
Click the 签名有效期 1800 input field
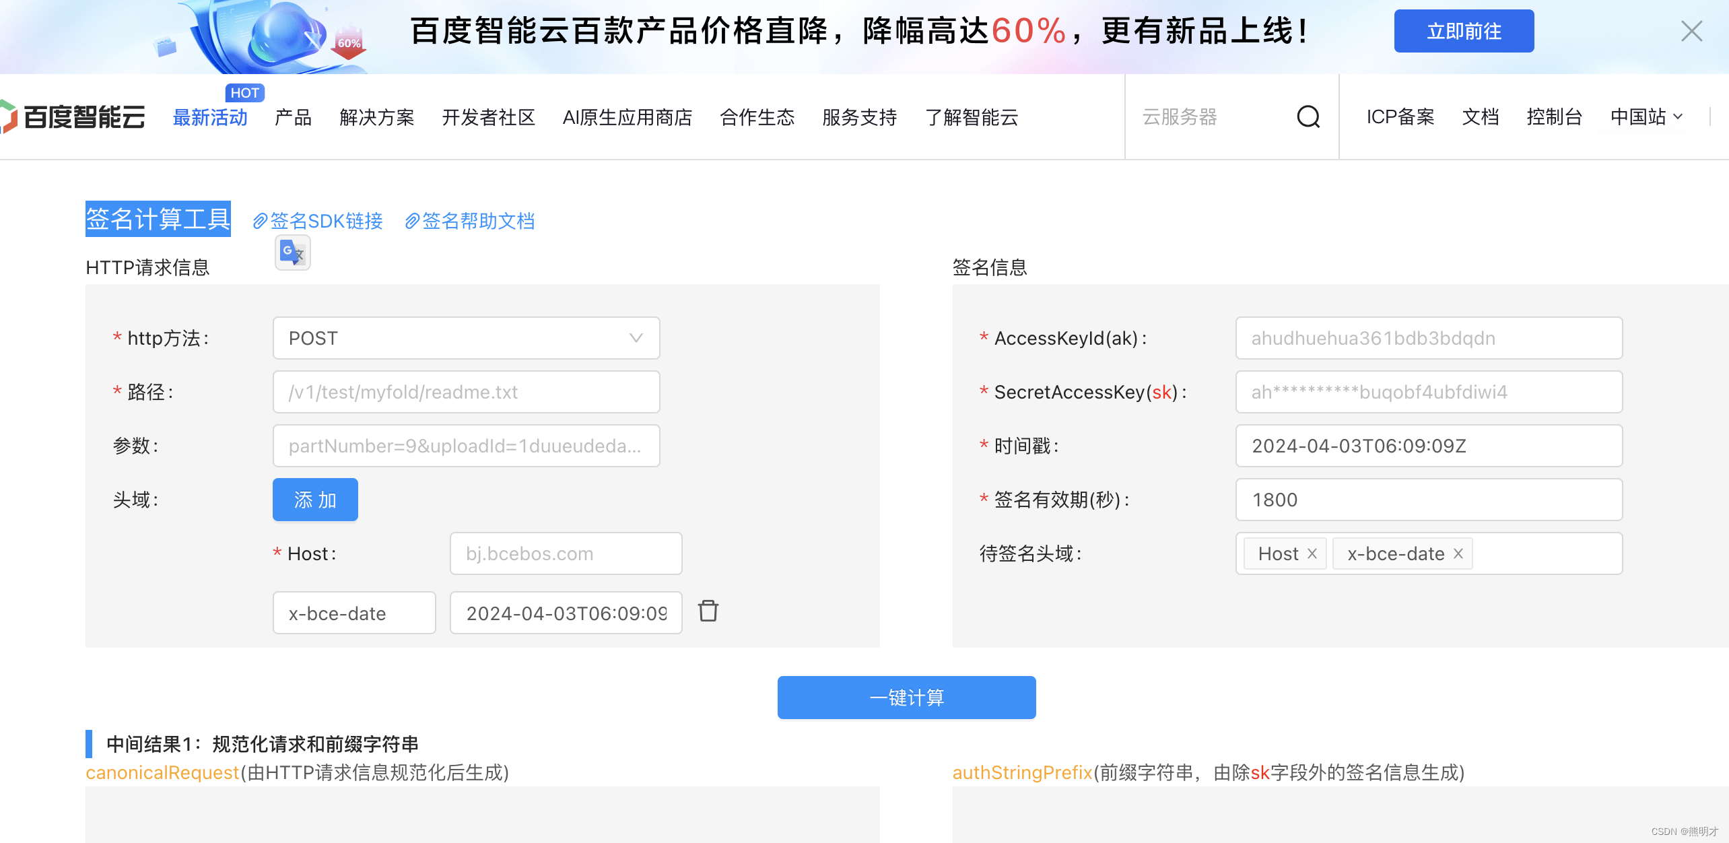[1429, 500]
